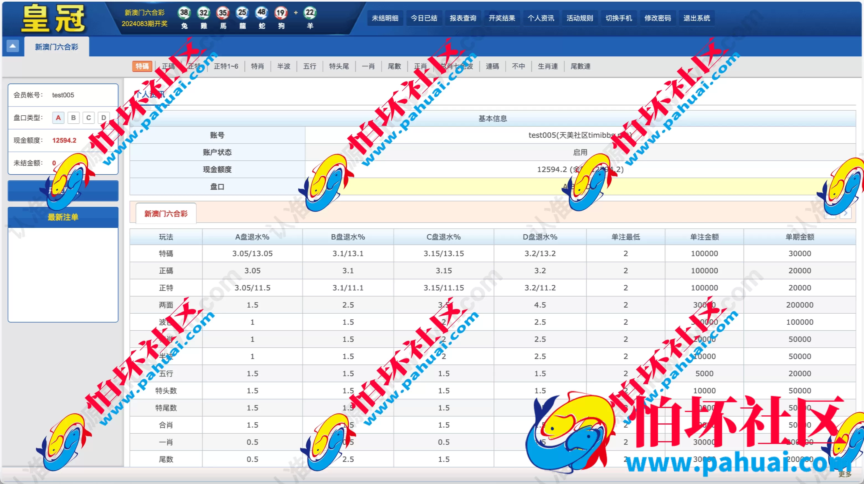
Task: Select the 尾數 play type in the play bar
Action: coord(394,66)
